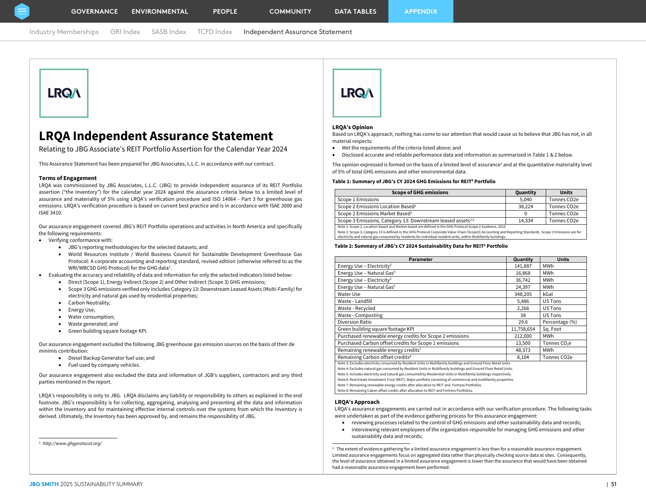Select the 'Diversion Ratio' parameter cell
The image size is (646, 499).
click(x=420, y=322)
